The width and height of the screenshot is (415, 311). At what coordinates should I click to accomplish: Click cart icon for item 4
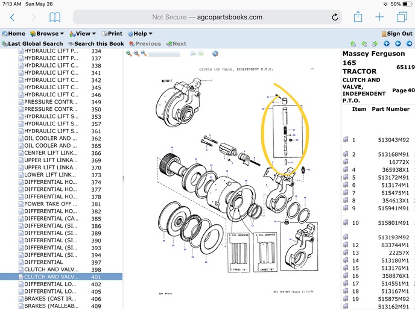pyautogui.click(x=346, y=169)
